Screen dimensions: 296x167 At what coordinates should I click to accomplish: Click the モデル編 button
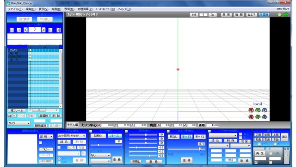73,125
